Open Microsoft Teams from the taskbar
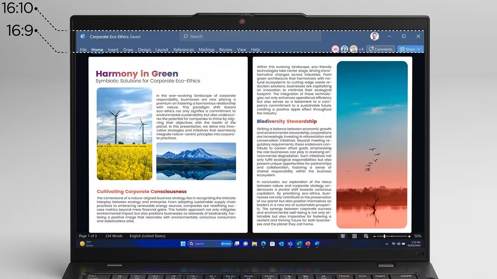 coord(290,244)
